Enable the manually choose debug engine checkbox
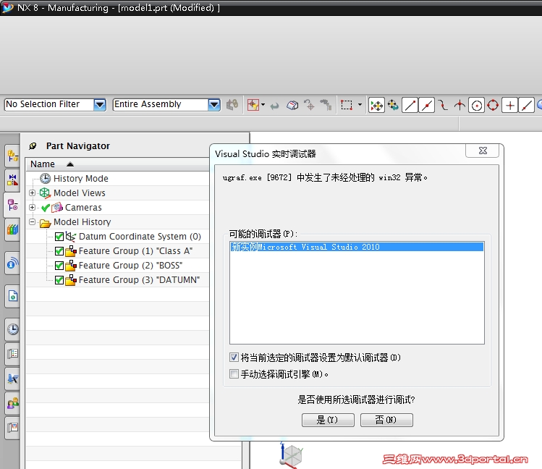 coord(234,373)
